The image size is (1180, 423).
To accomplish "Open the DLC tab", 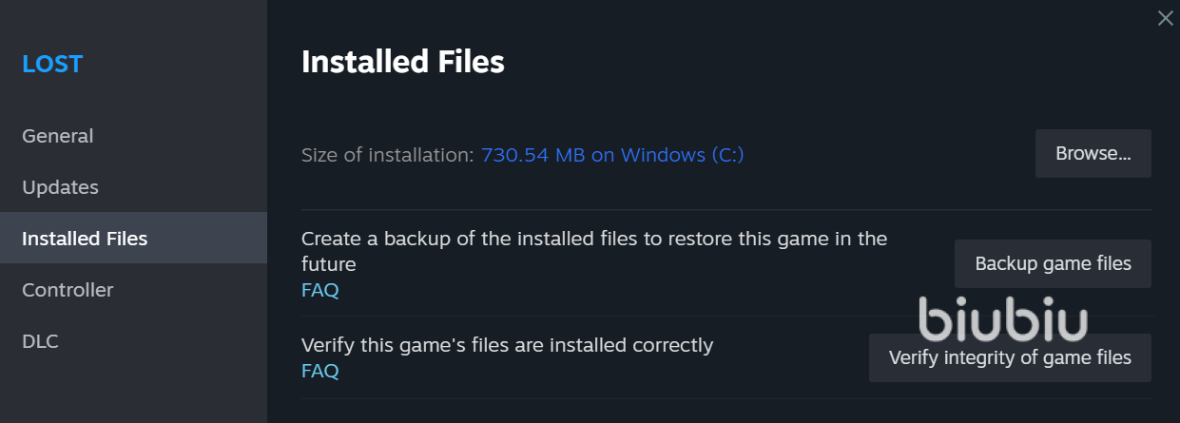I will tap(40, 341).
